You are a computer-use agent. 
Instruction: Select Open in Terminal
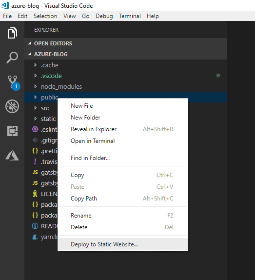123,141
